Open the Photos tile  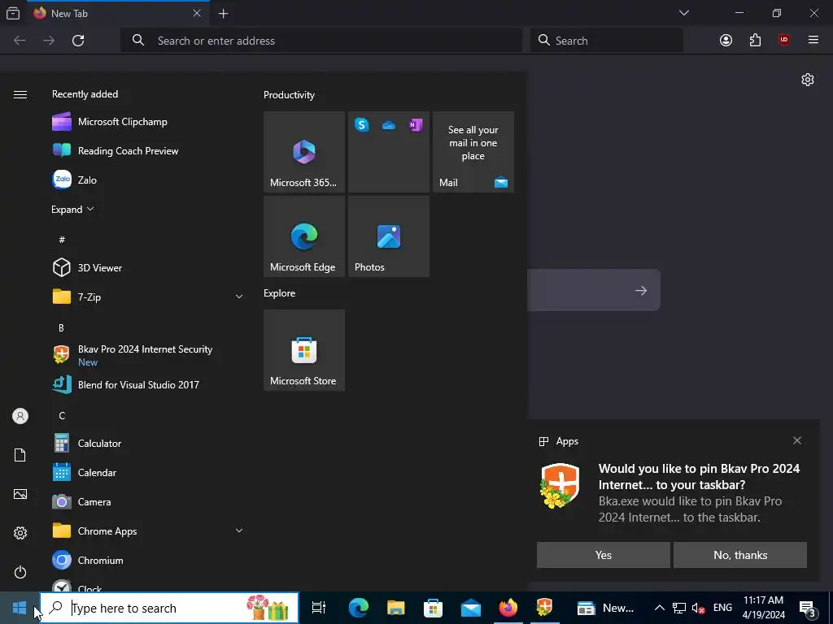(388, 236)
